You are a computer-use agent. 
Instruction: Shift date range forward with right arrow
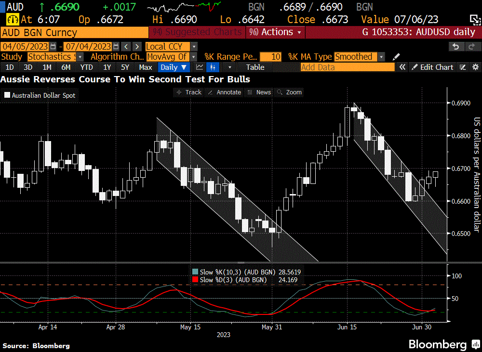point(137,46)
